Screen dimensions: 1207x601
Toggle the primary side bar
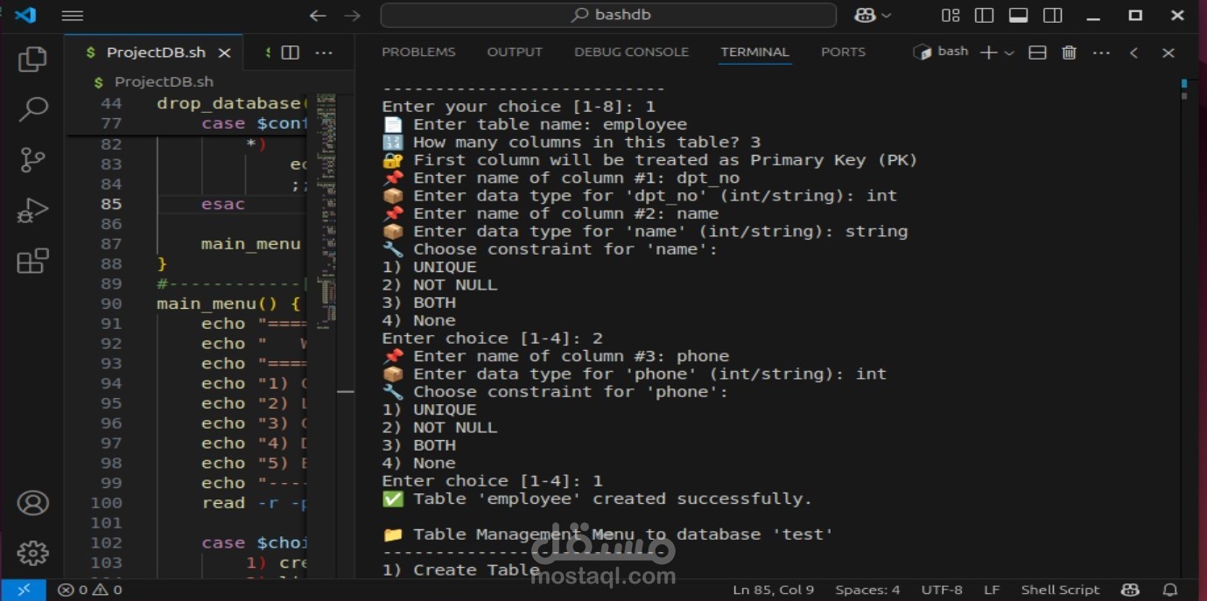pyautogui.click(x=985, y=15)
